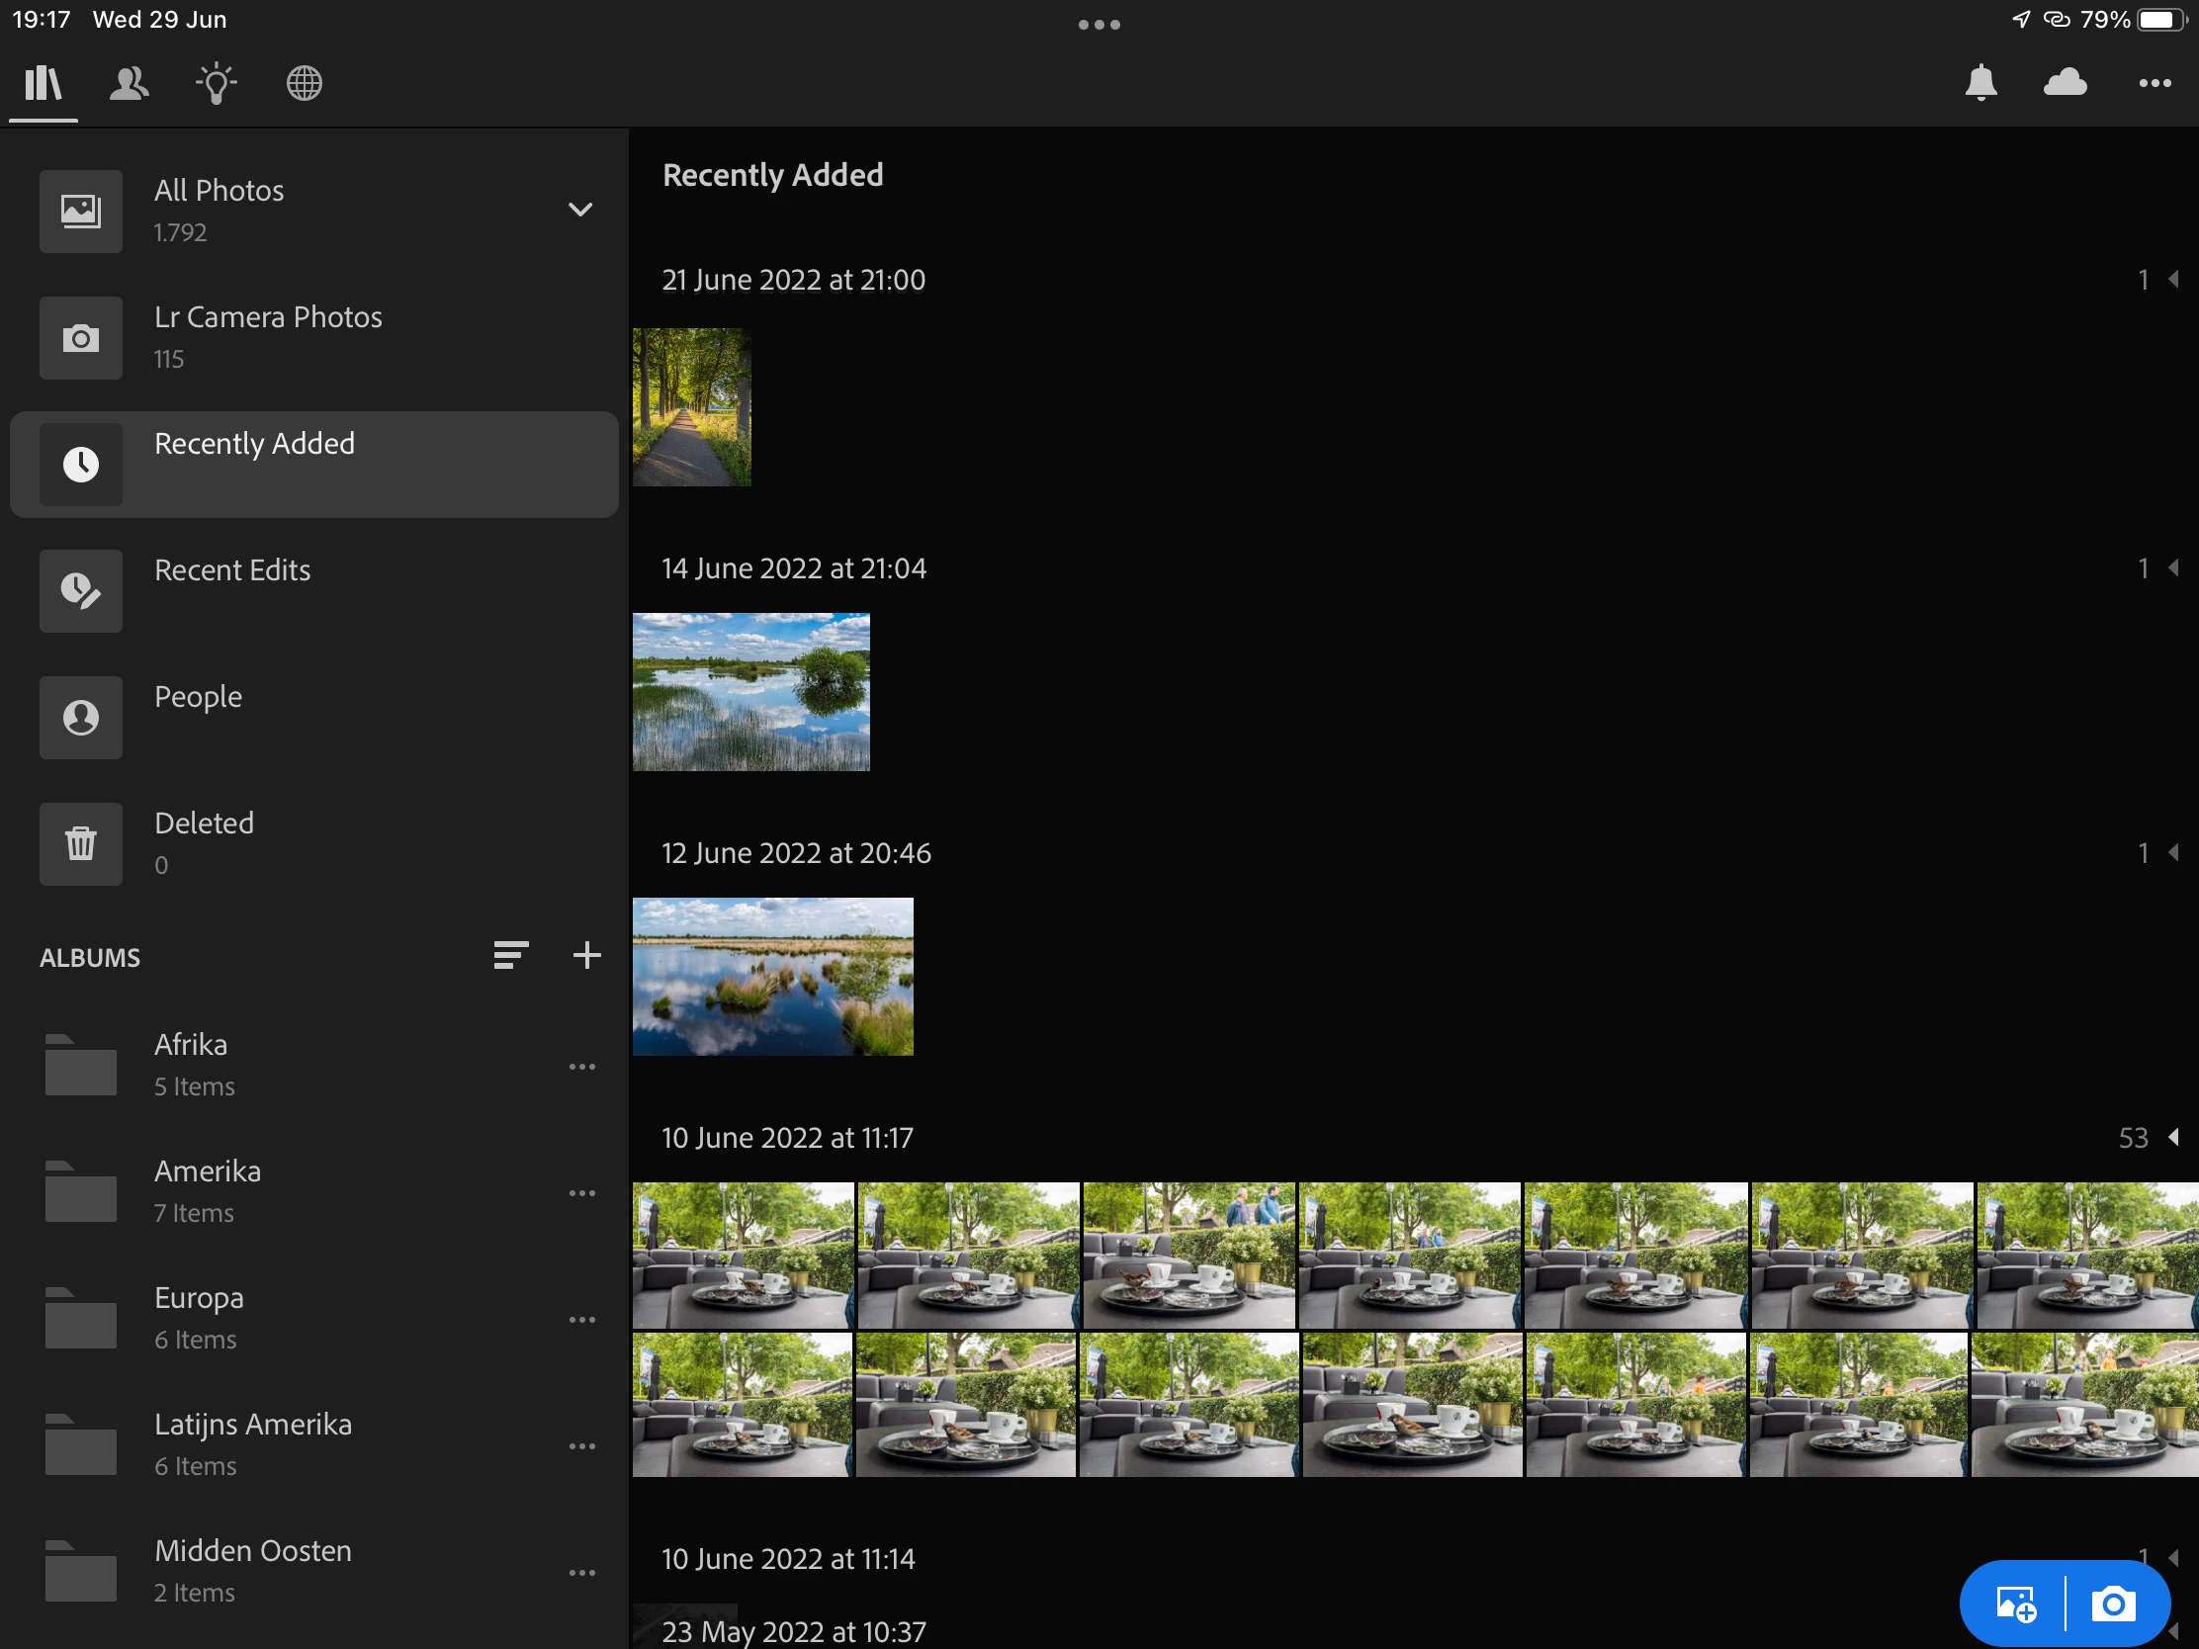The height and width of the screenshot is (1649, 2199).
Task: Click the album sort order icon
Action: (x=510, y=956)
